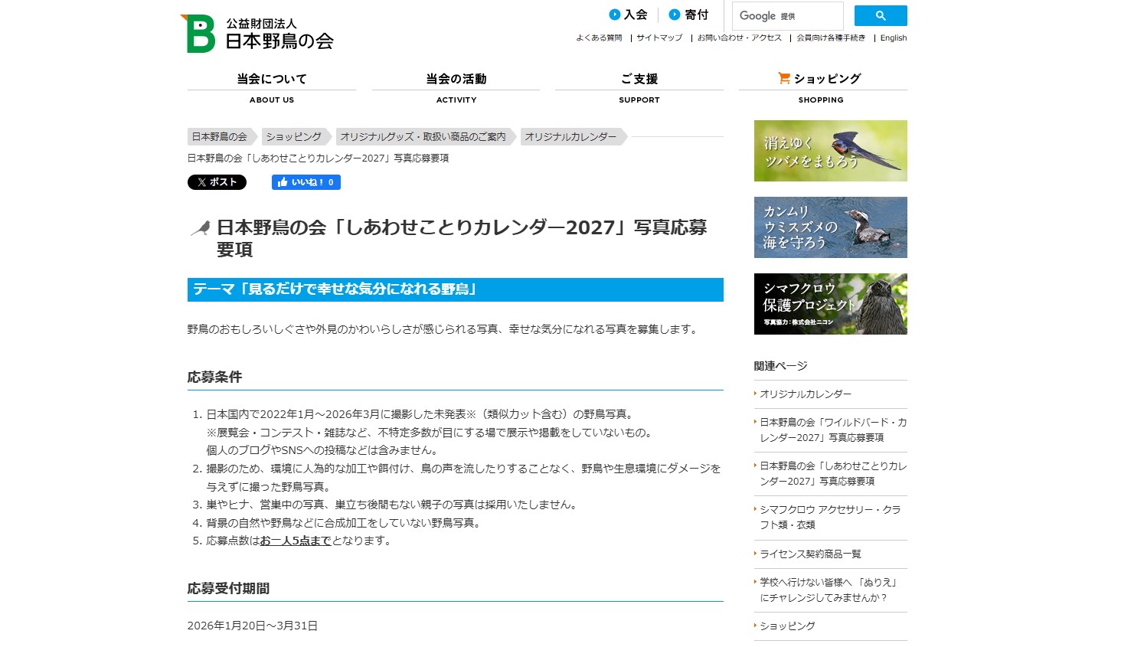Go to the サイトマップ page

[659, 38]
